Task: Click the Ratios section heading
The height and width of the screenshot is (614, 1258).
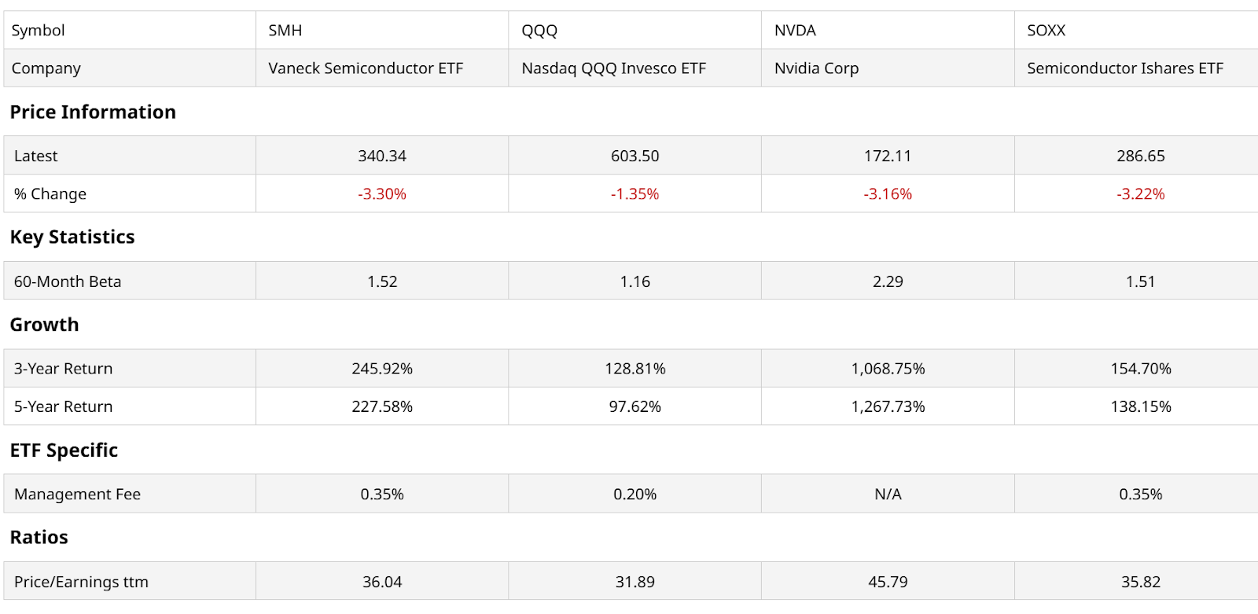Action: point(39,538)
